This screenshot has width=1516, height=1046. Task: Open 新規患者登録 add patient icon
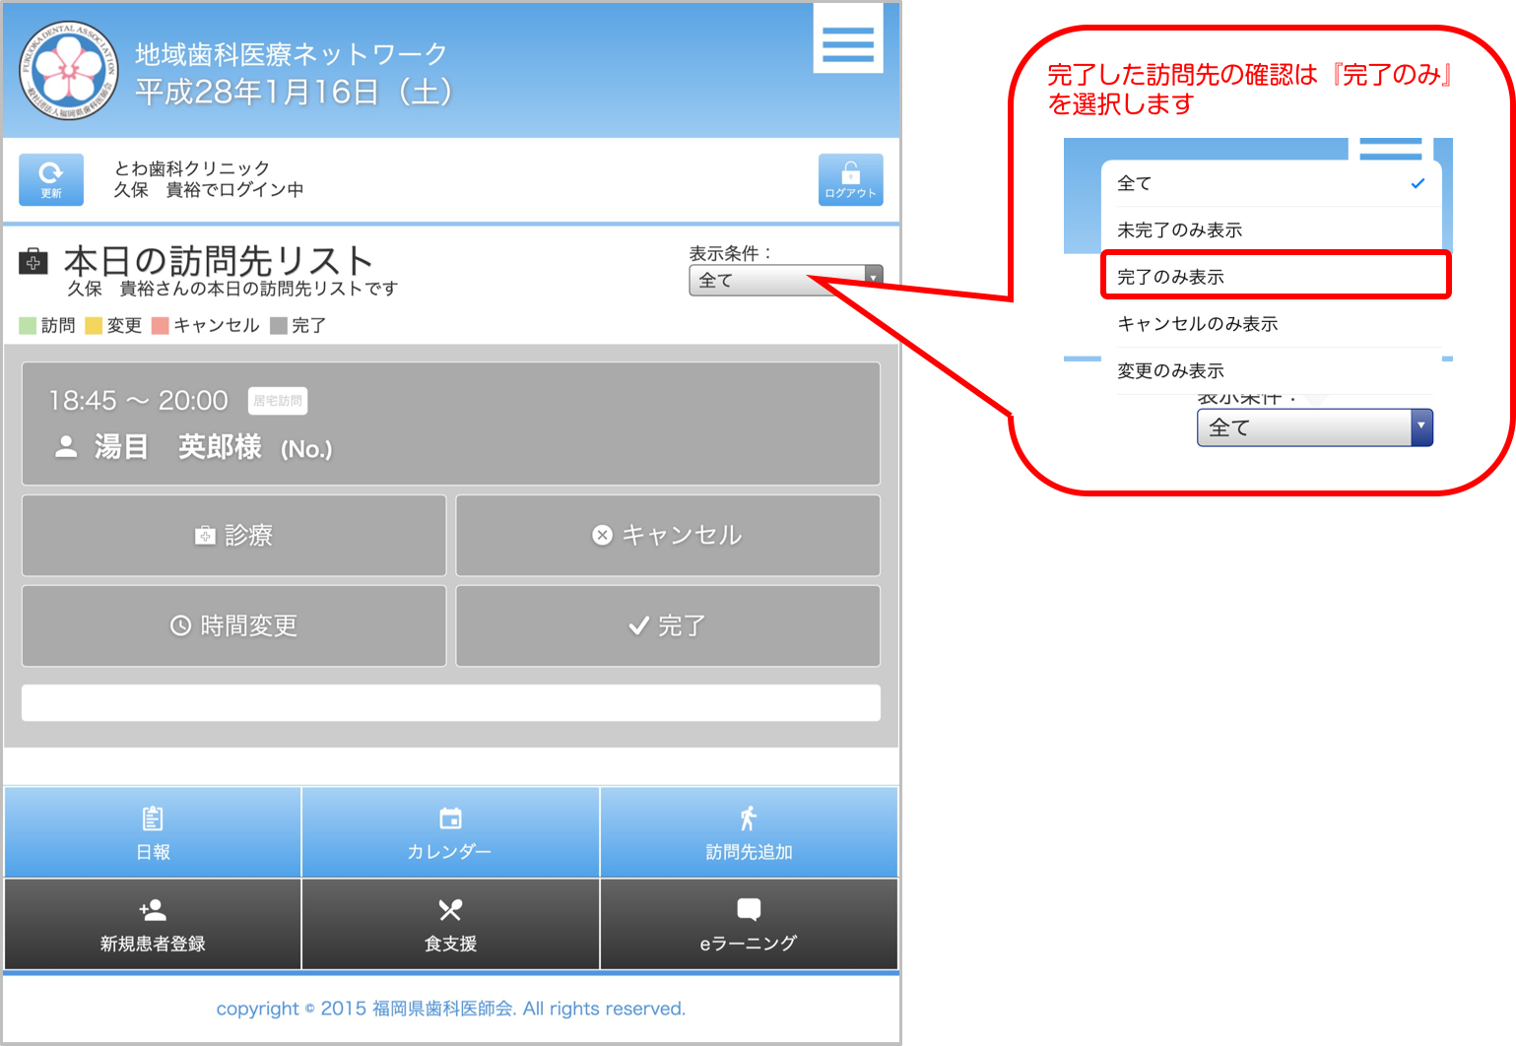[x=153, y=910]
